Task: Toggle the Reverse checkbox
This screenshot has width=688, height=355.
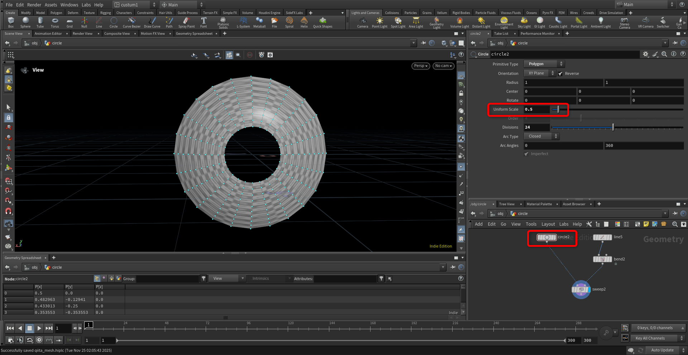Action: click(560, 74)
